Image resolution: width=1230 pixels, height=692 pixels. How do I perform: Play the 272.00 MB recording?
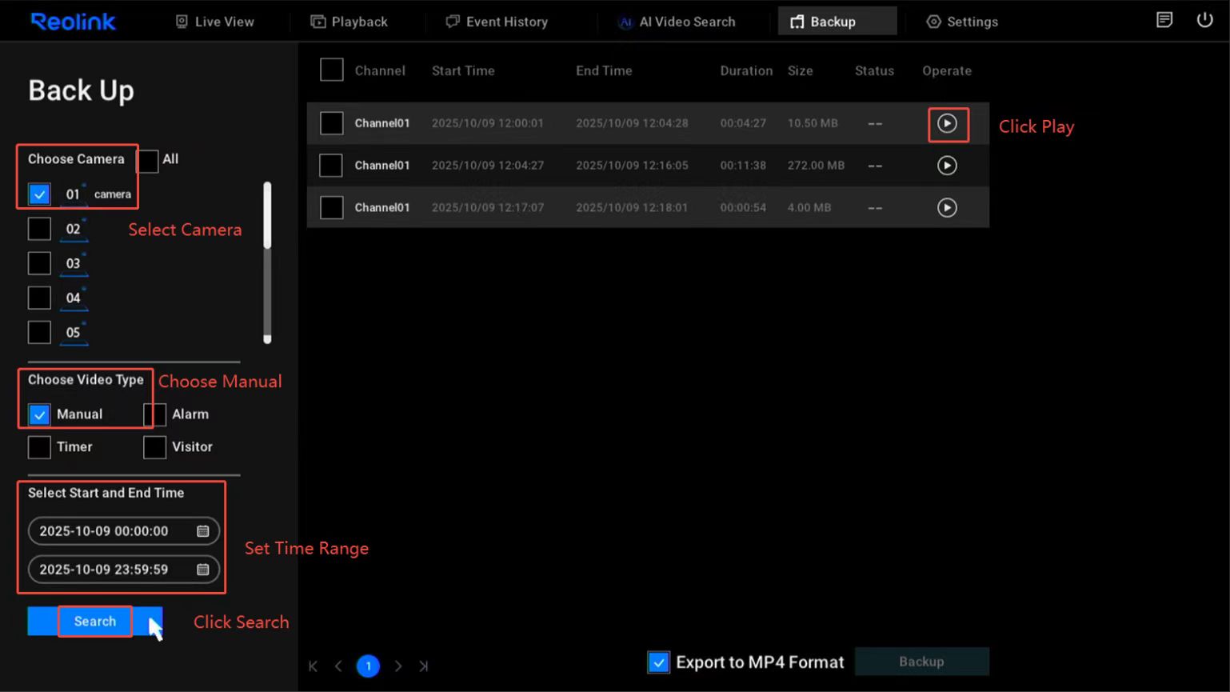pos(947,166)
